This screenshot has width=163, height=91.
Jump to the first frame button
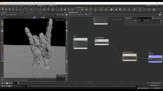(3, 83)
